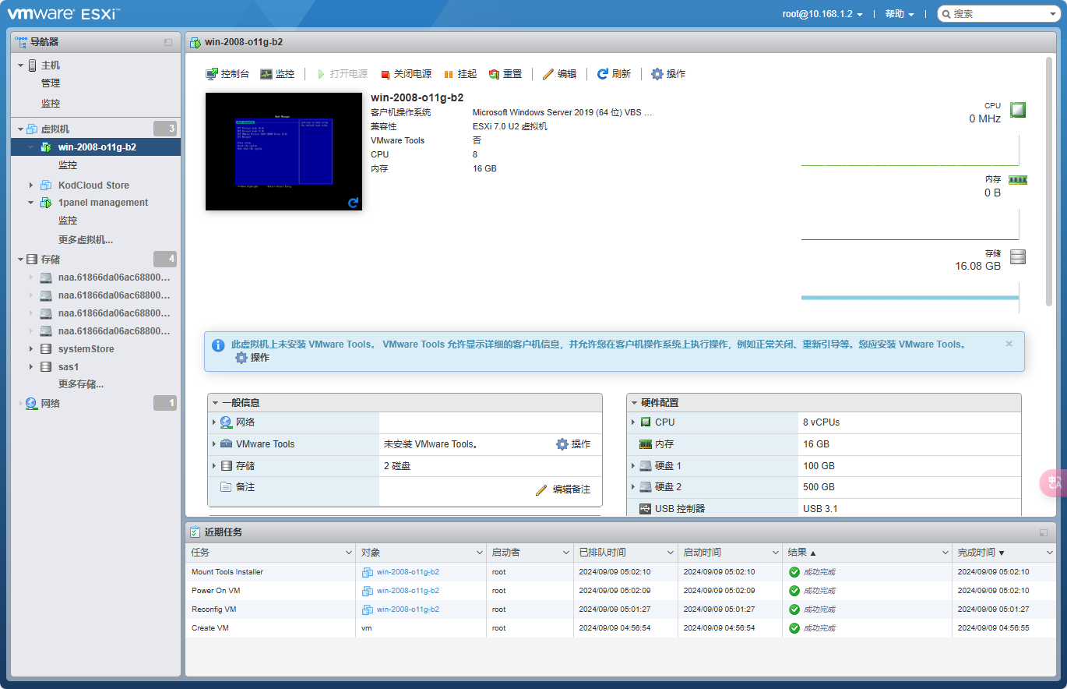Image resolution: width=1067 pixels, height=689 pixels.
Task: Select 存储 in the navigator
Action: click(51, 259)
